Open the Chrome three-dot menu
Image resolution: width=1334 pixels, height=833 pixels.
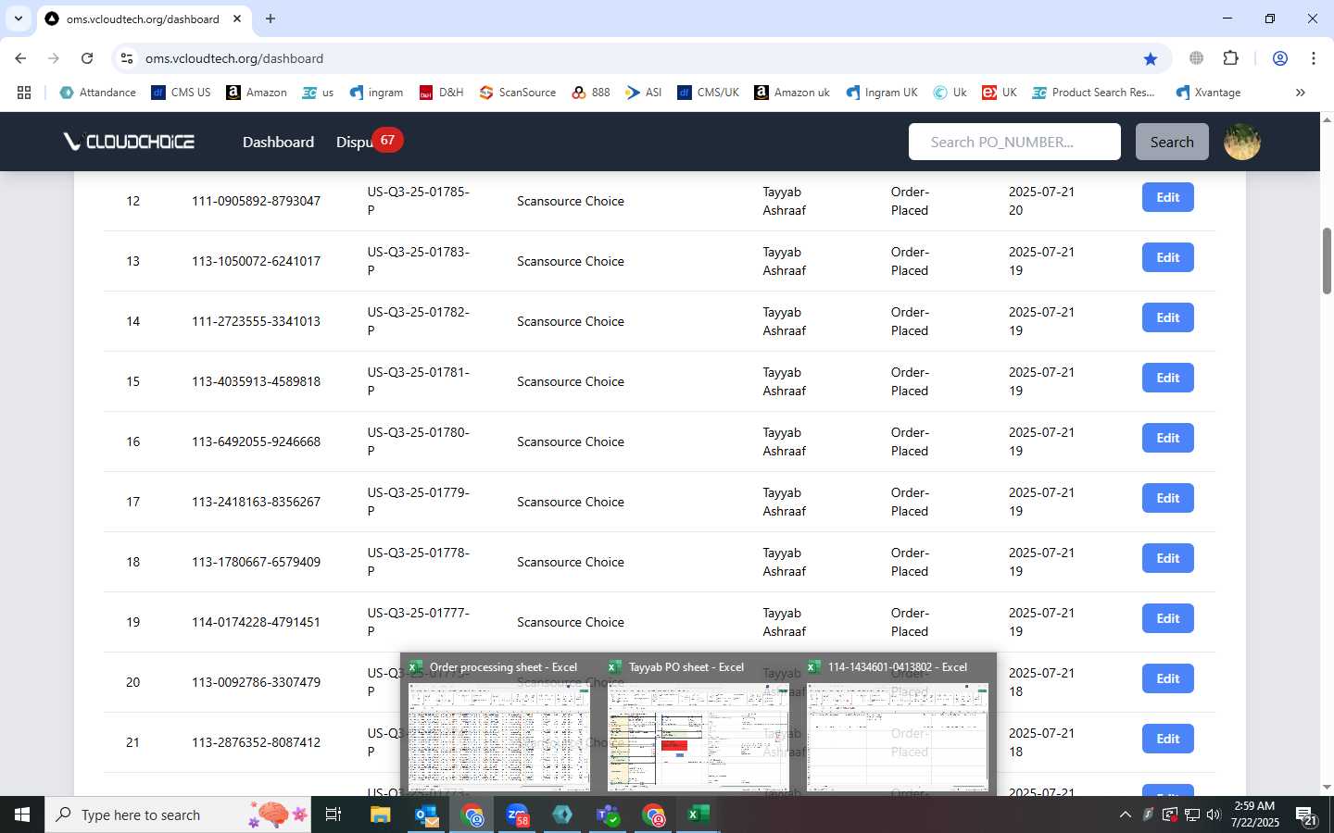coord(1314,58)
